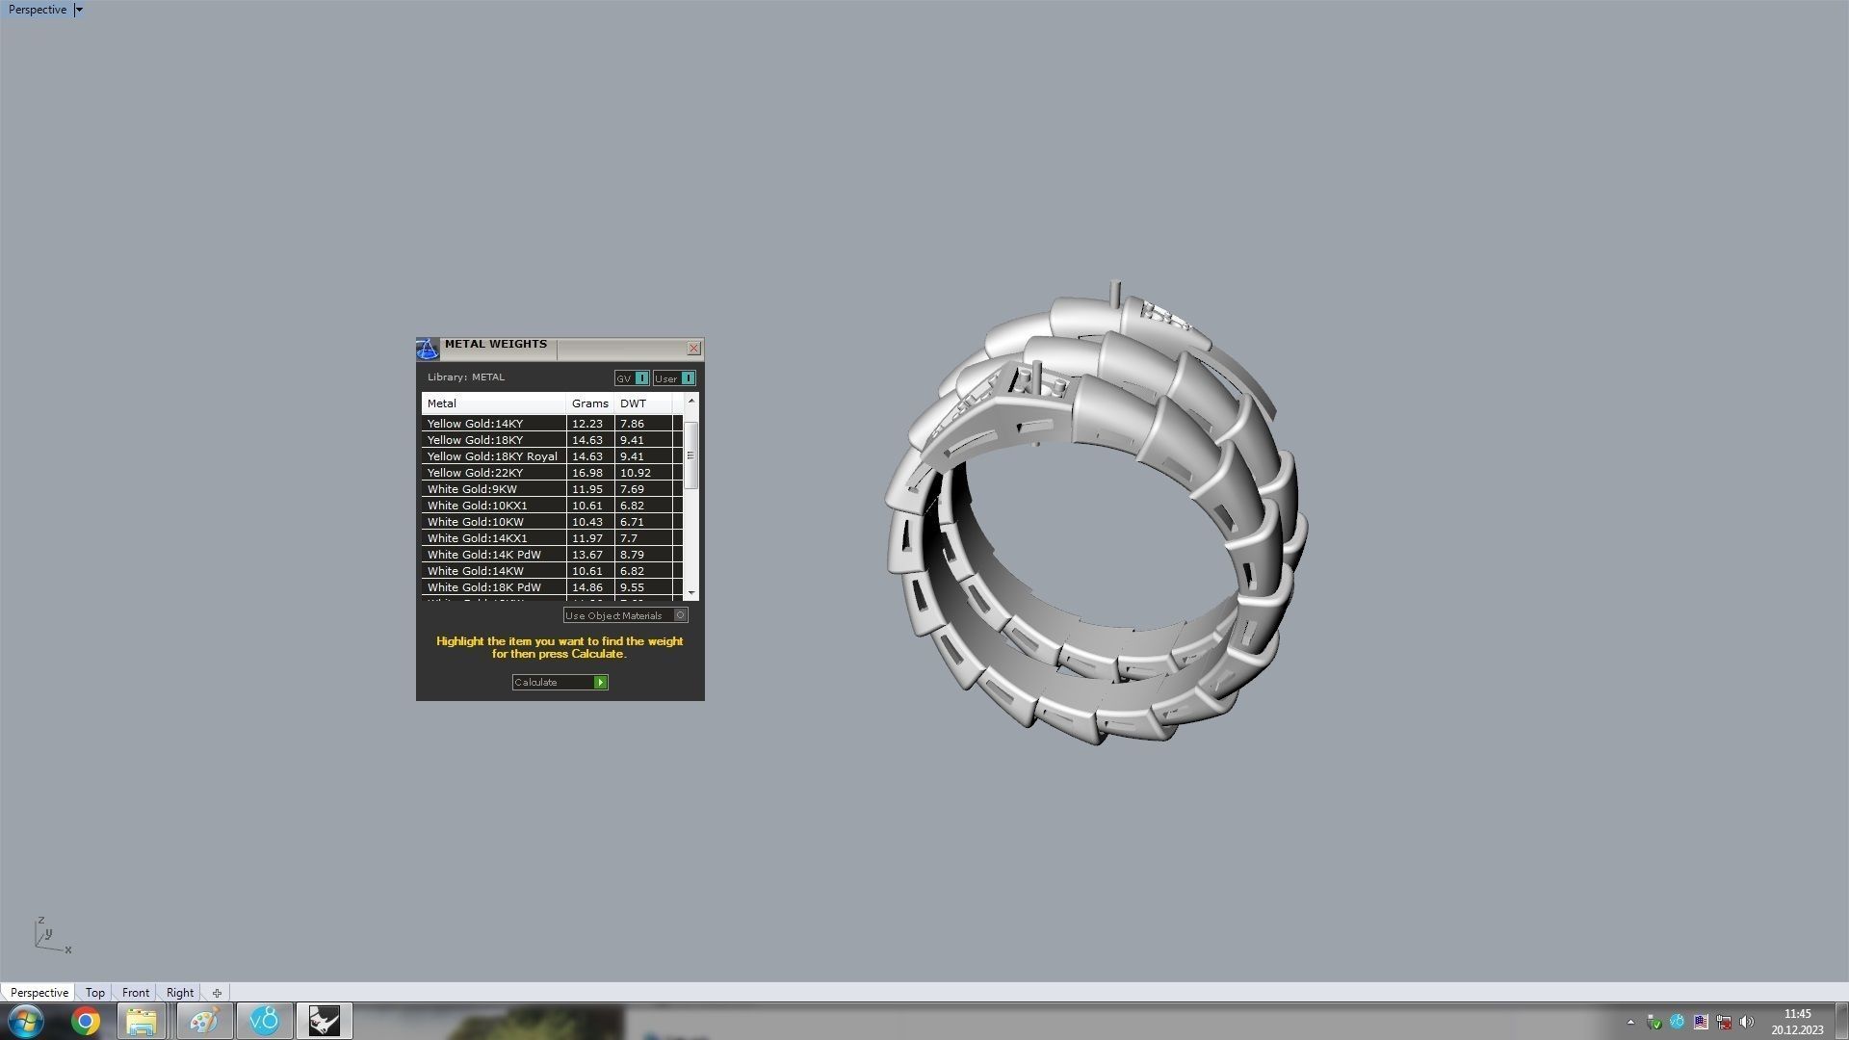Switch to the Perspective viewport tab
Viewport: 1849px width, 1040px height.
pyautogui.click(x=39, y=993)
